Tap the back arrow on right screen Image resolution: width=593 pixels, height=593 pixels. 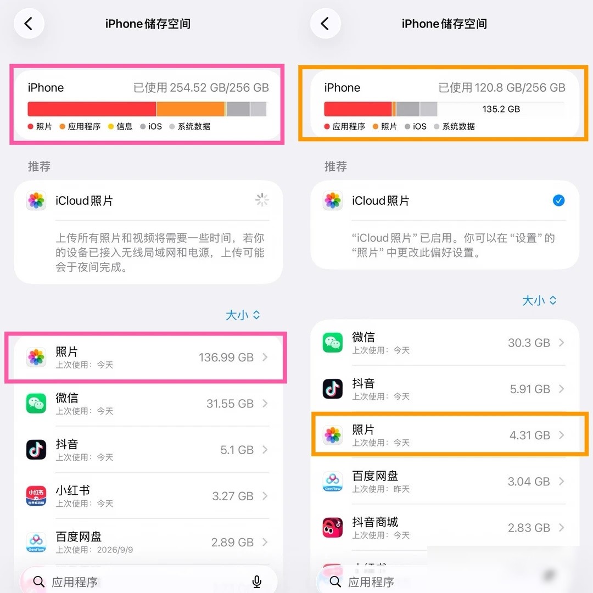325,24
